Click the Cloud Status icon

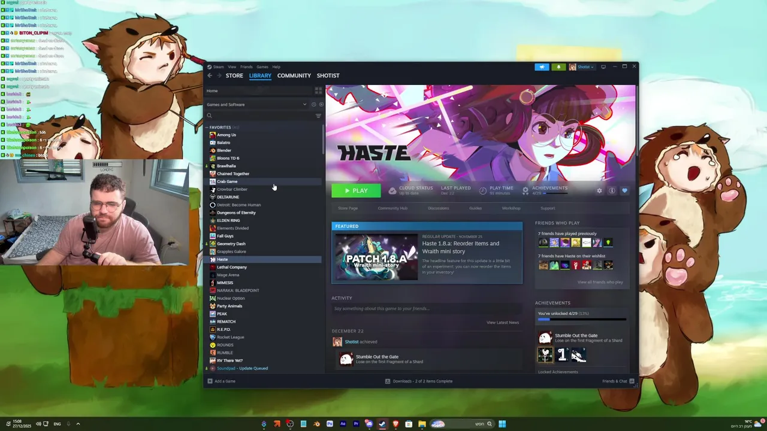[x=392, y=191]
